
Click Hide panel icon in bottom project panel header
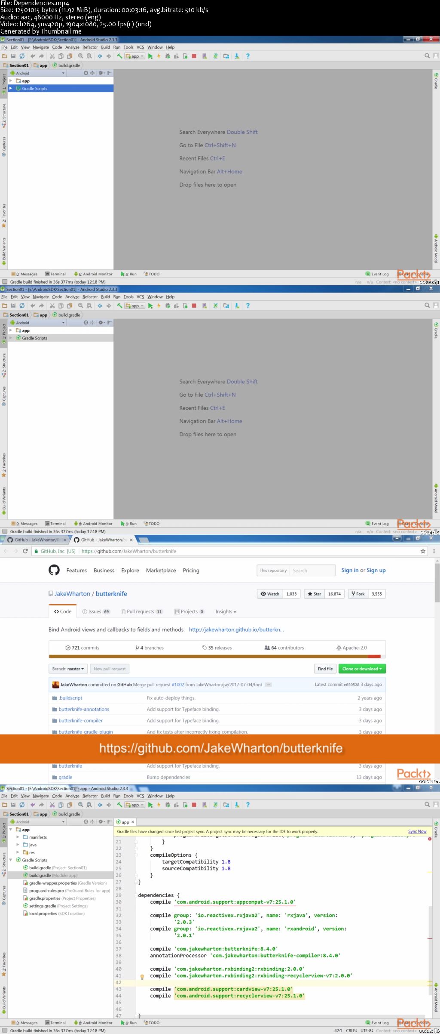(x=110, y=821)
